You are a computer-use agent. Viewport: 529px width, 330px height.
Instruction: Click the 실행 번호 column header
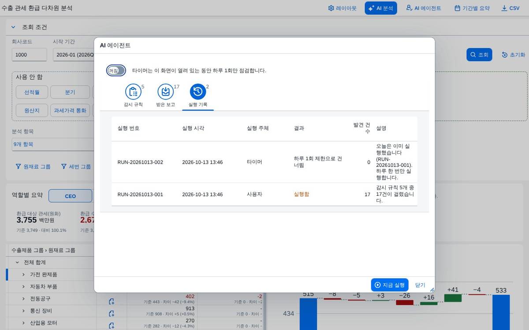[x=129, y=128]
